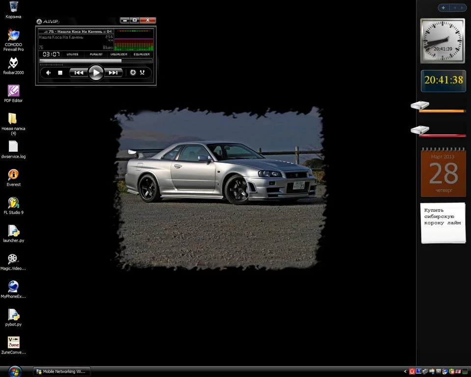This screenshot has width=471, height=377.
Task: Open the Playlist panel in AIMP
Action: pos(96,54)
